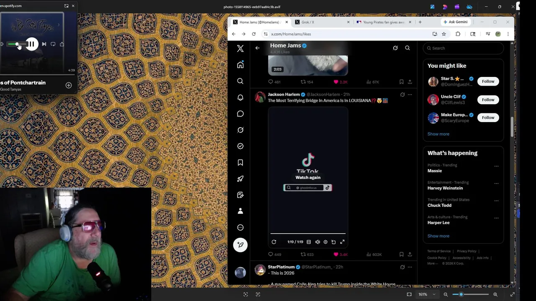Unlike the Jackson Harlem post with 3.4K likes

pos(340,254)
